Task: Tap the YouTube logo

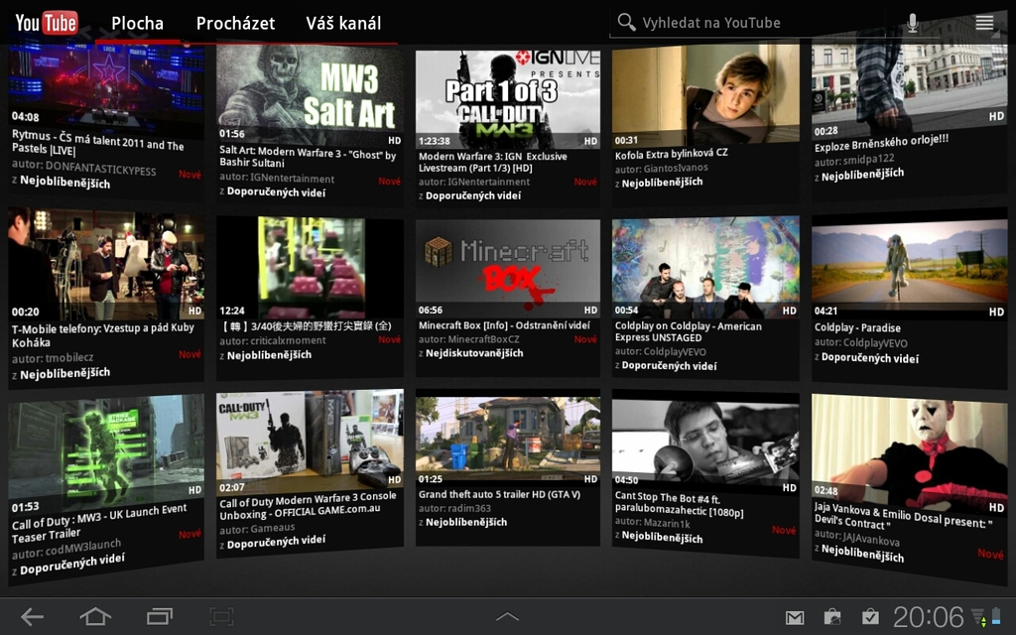Action: tap(46, 22)
